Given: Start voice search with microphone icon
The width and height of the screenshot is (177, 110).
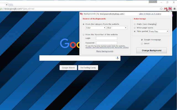Looking at the screenshot, I should (x=117, y=58).
